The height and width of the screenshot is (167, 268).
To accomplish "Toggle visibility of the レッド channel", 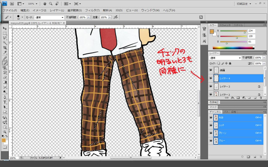I will [x=211, y=125].
